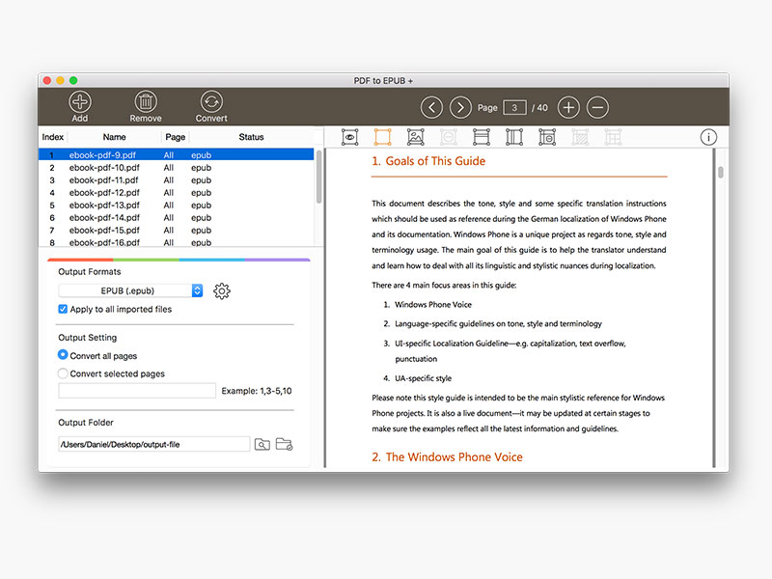Click the Name column header
Screen dimensions: 772x579
coord(114,137)
